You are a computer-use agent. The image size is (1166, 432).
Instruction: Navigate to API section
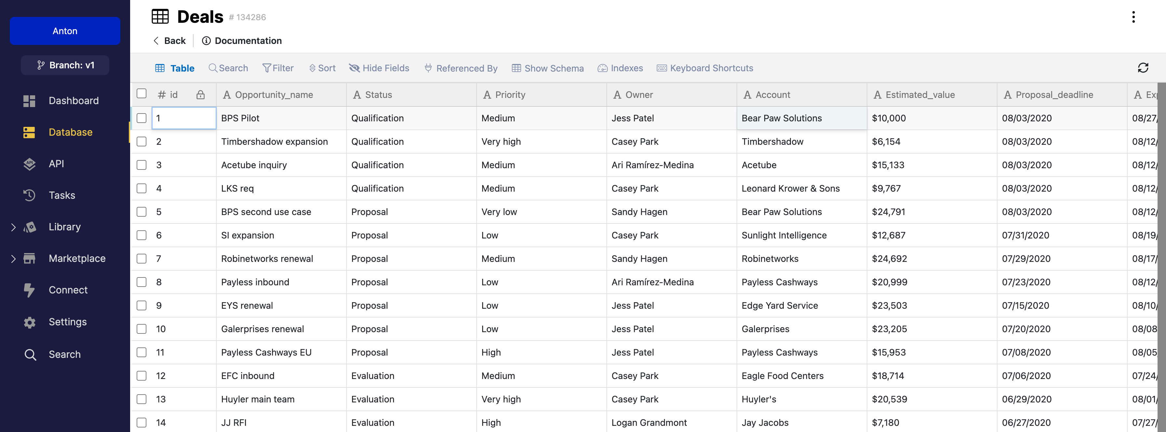tap(55, 164)
